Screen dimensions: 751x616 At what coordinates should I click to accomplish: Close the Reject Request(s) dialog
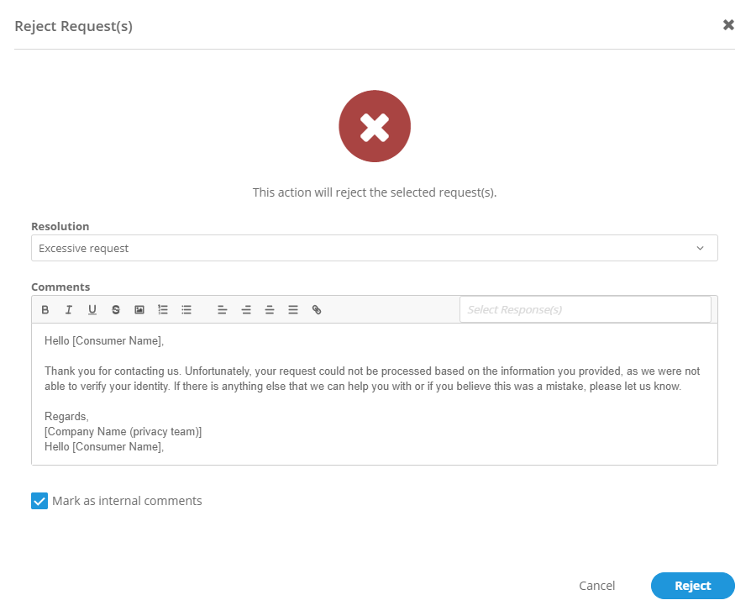728,25
